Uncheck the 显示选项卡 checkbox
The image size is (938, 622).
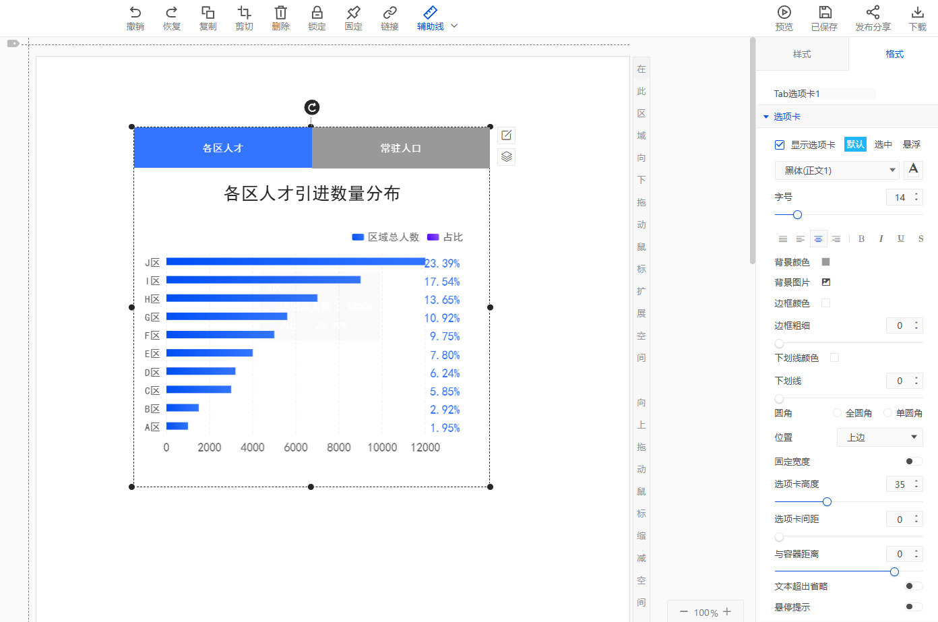780,145
